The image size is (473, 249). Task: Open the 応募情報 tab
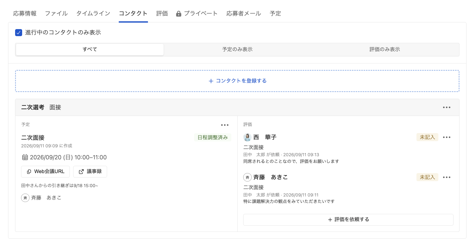point(25,14)
